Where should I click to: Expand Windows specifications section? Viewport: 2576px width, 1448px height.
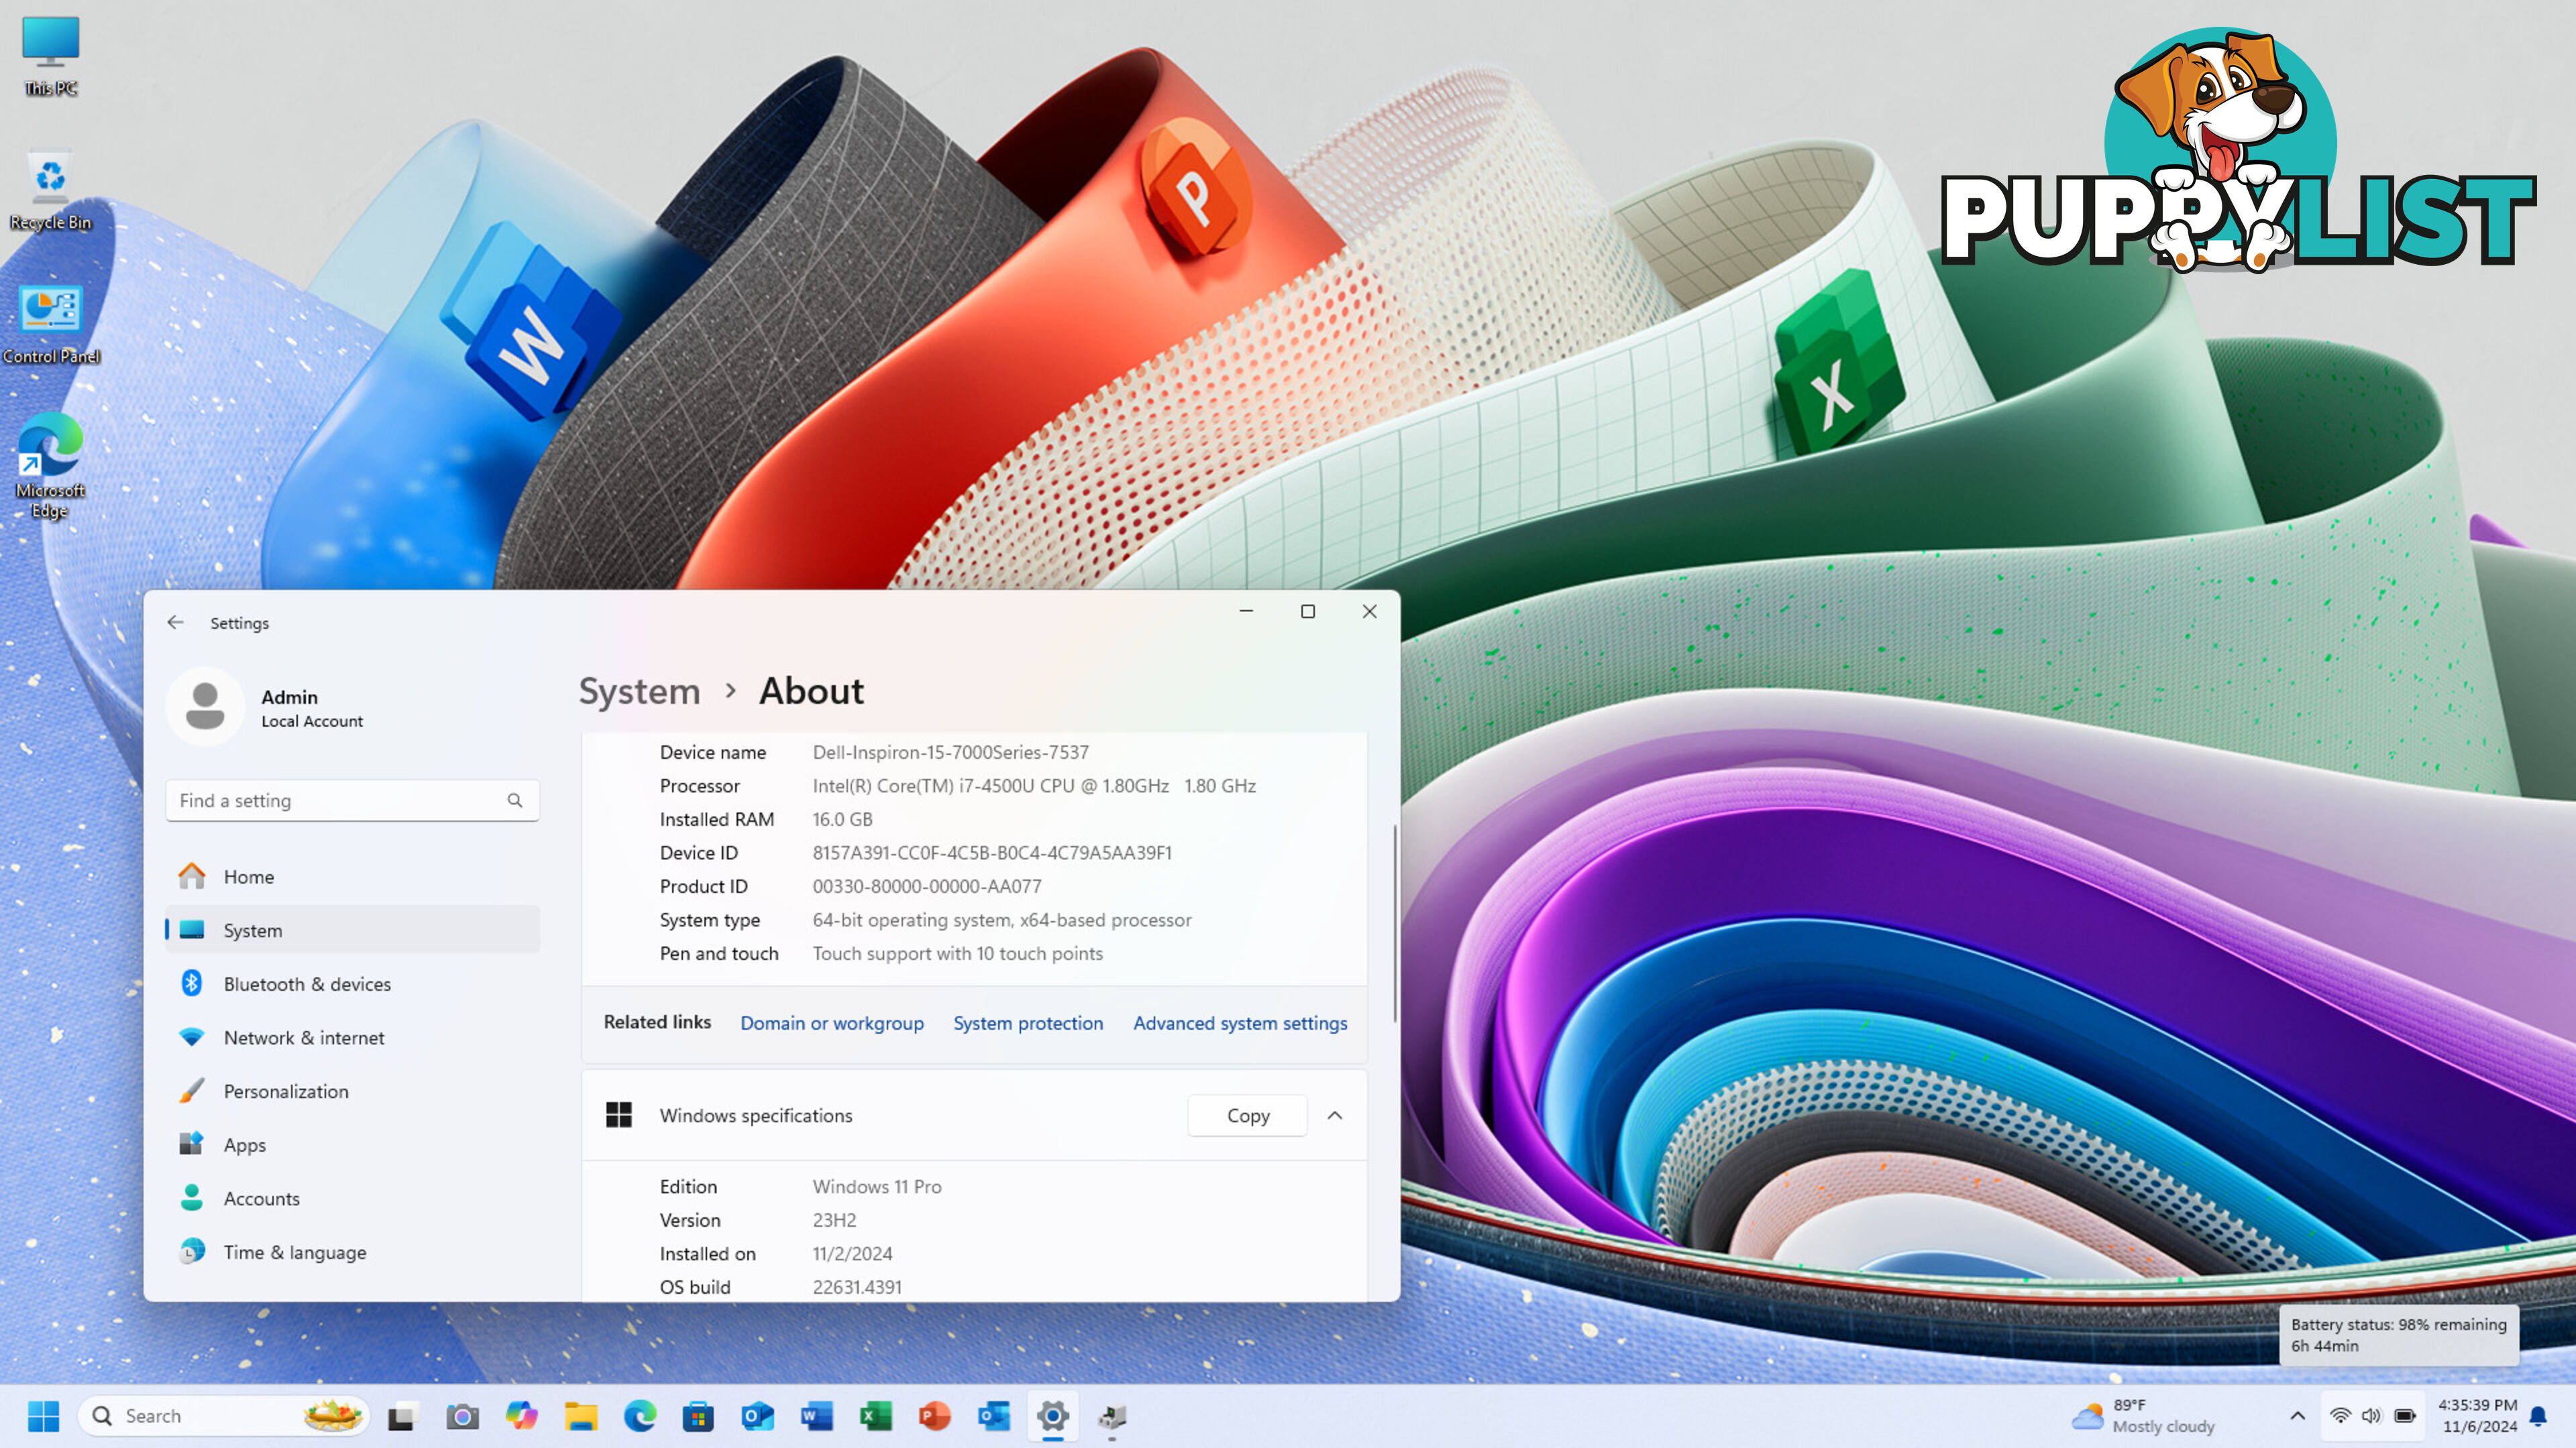point(1334,1114)
